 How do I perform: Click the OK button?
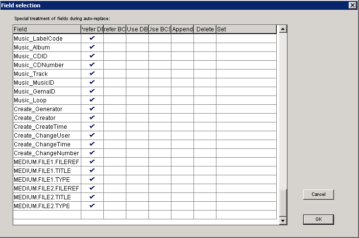point(318,219)
